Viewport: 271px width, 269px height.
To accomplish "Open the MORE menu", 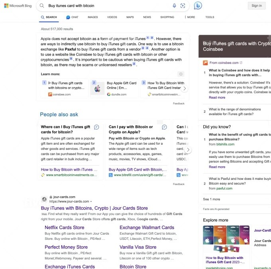I will click(x=190, y=17).
